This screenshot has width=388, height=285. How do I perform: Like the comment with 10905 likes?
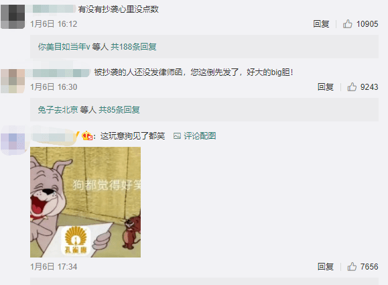tap(347, 24)
